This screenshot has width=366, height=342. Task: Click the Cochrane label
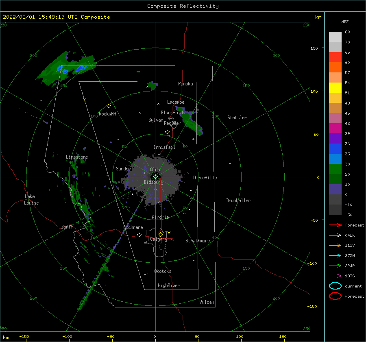coord(133,227)
